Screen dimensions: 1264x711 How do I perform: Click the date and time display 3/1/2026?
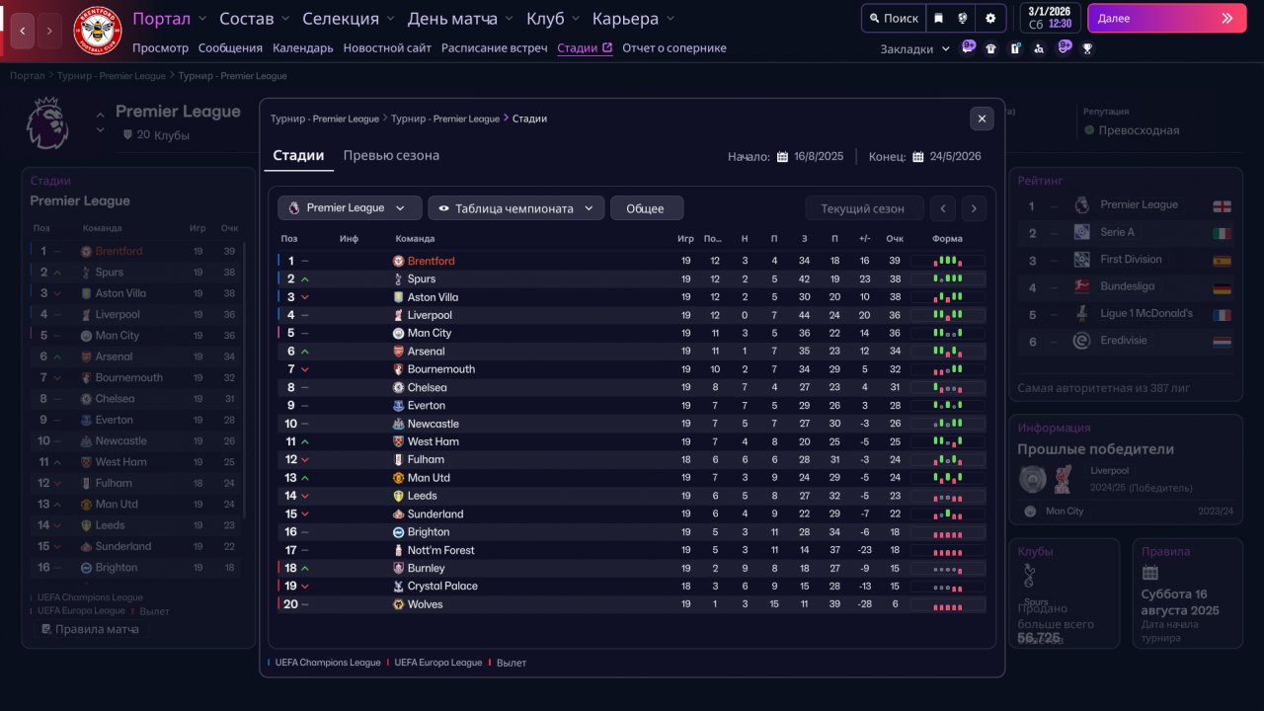[x=1050, y=18]
